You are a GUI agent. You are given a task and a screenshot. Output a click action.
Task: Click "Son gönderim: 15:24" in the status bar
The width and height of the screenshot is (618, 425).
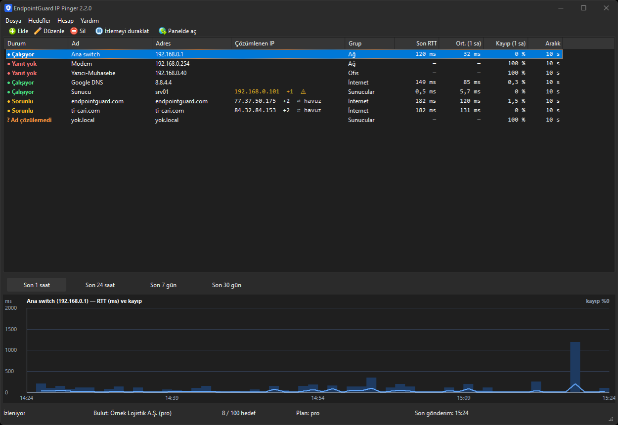coord(441,413)
